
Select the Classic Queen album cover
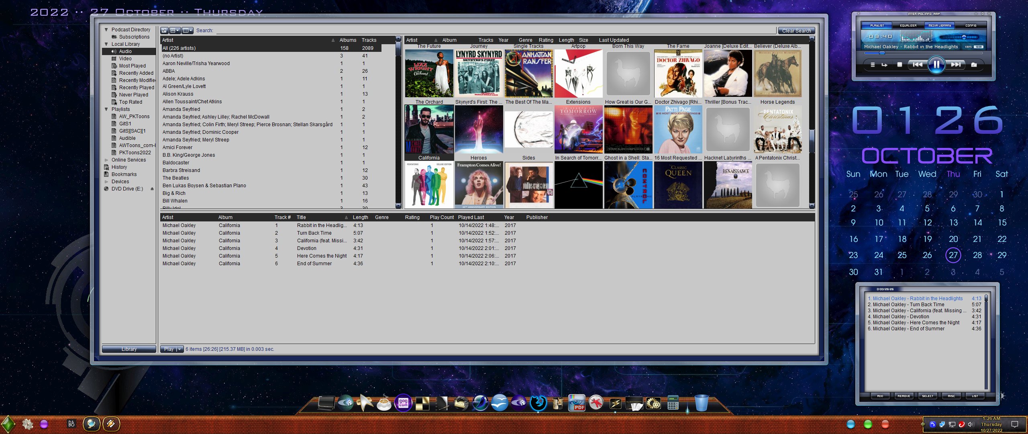678,185
